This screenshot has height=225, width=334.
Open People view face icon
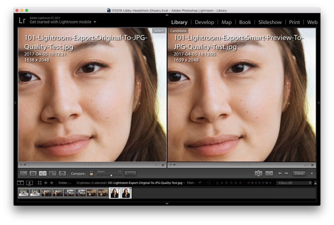[x=62, y=173]
